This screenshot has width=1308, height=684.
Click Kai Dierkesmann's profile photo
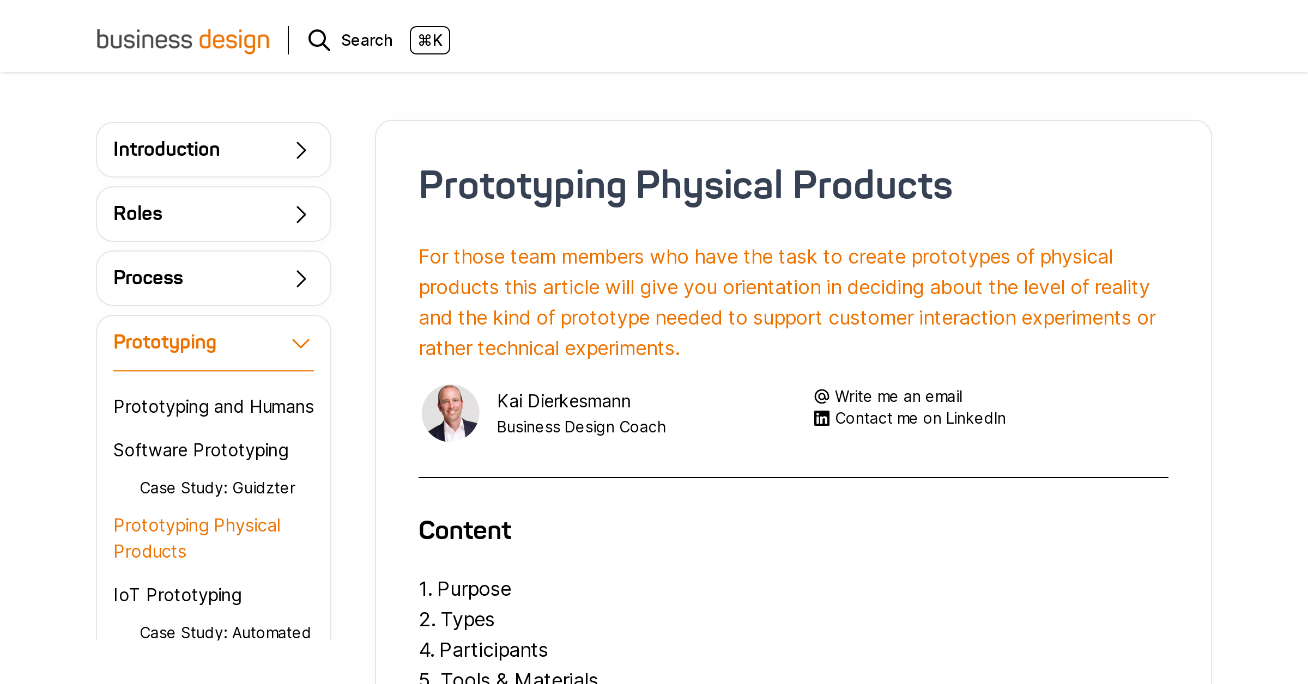point(450,413)
